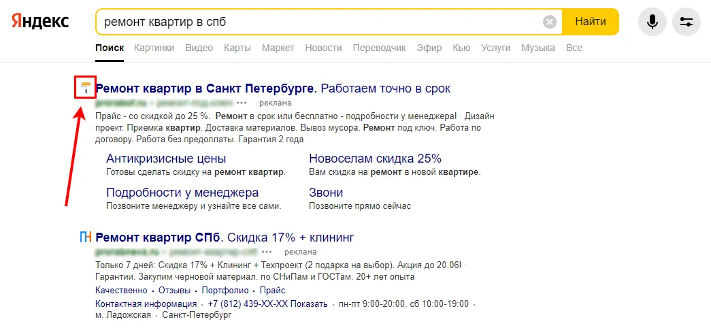This screenshot has height=328, width=711.
Task: Click the blue-orange ПН favicon of second ad
Action: click(x=86, y=237)
